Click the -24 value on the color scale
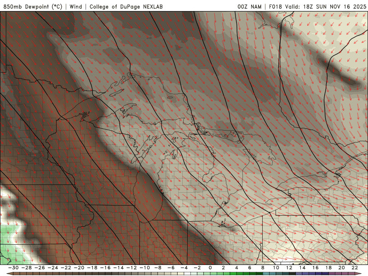Screen dimensions: 368x276 point(53,268)
